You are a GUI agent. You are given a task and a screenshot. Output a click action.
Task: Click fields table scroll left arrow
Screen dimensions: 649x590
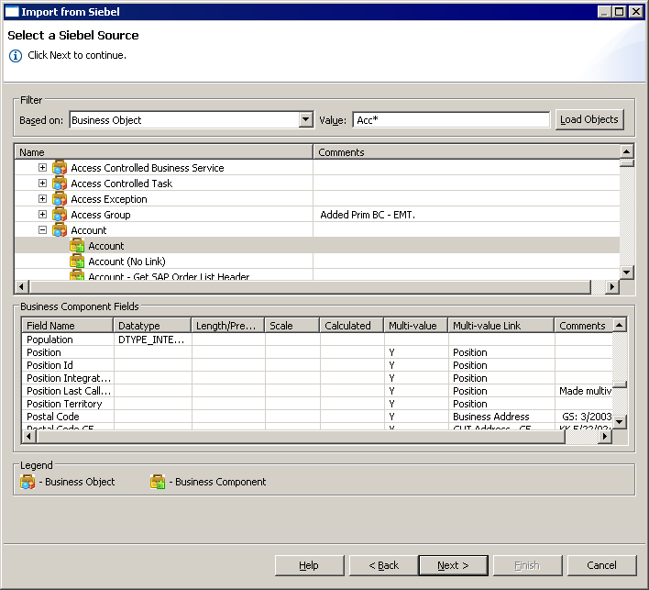[29, 436]
